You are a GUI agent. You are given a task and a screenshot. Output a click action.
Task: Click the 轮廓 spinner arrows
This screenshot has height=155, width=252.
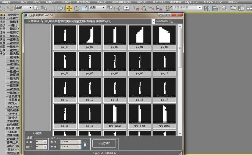tap(45, 141)
